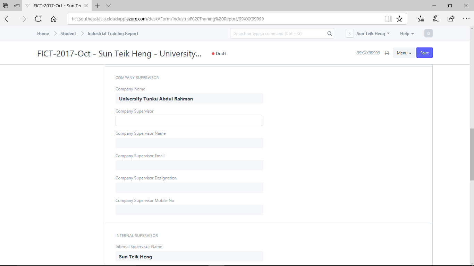Click the Company Supervisor Email field

[189, 165]
